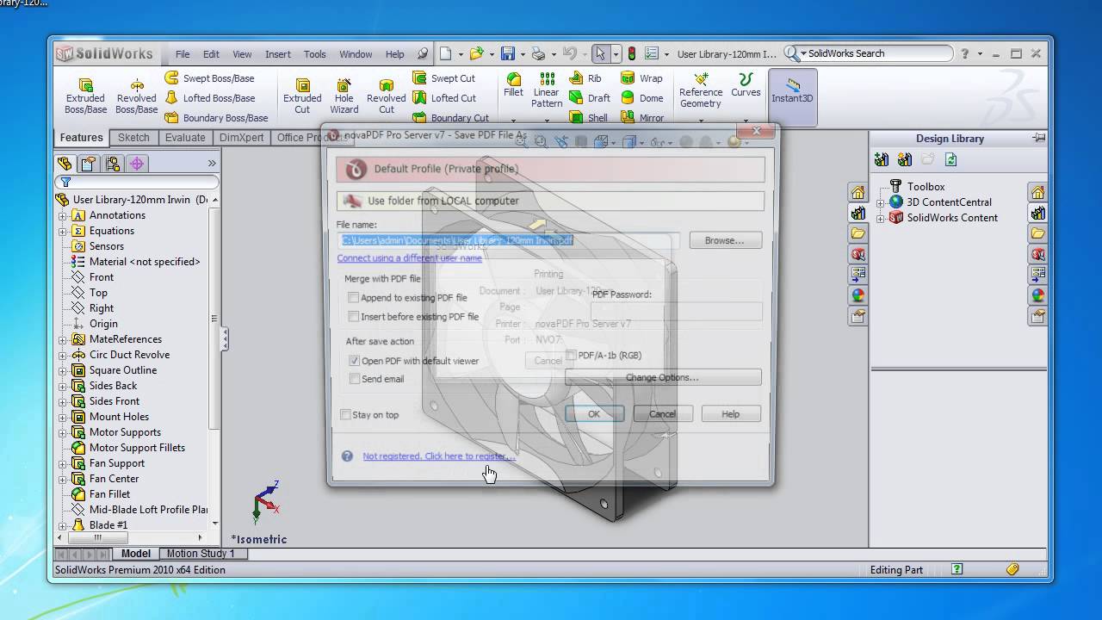Screen dimensions: 1102x620
Task: Open the ConfigurationManager tab icon
Action: (x=113, y=163)
